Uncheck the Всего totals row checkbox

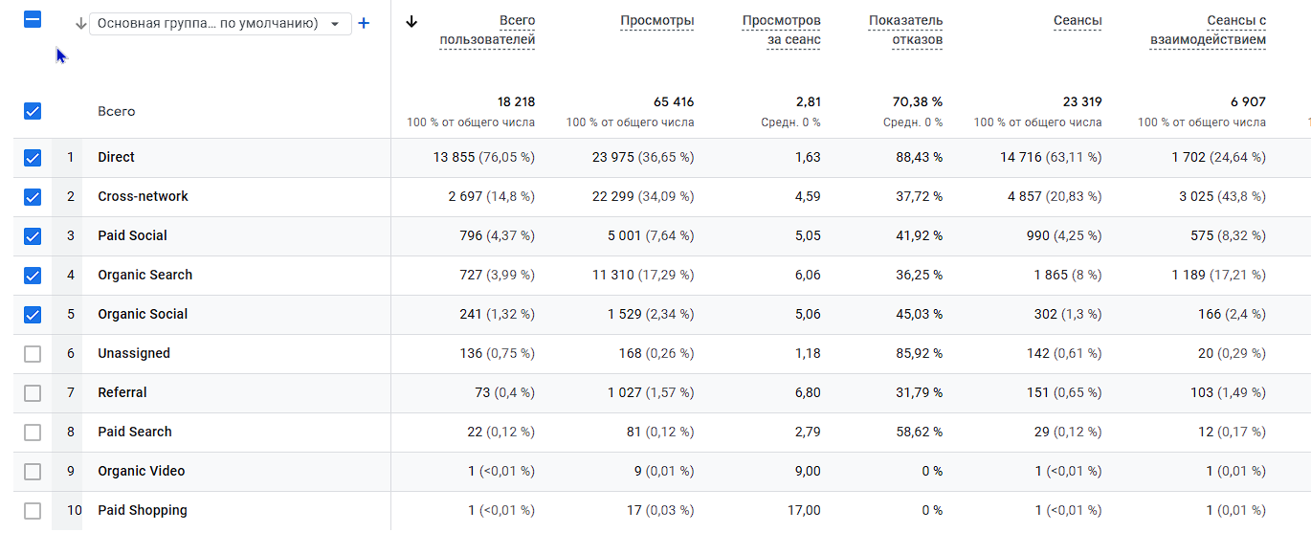(33, 111)
